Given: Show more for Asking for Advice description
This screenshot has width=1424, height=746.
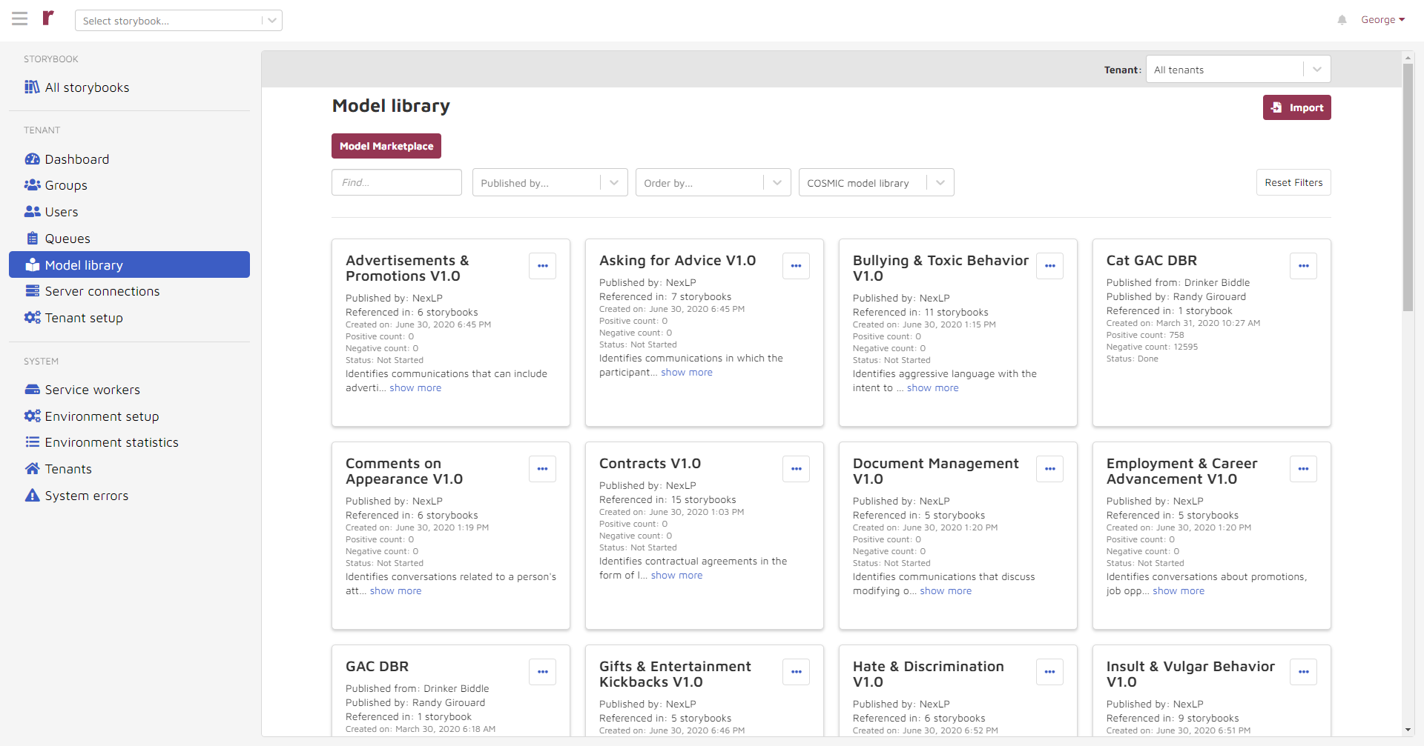Looking at the screenshot, I should (x=687, y=373).
